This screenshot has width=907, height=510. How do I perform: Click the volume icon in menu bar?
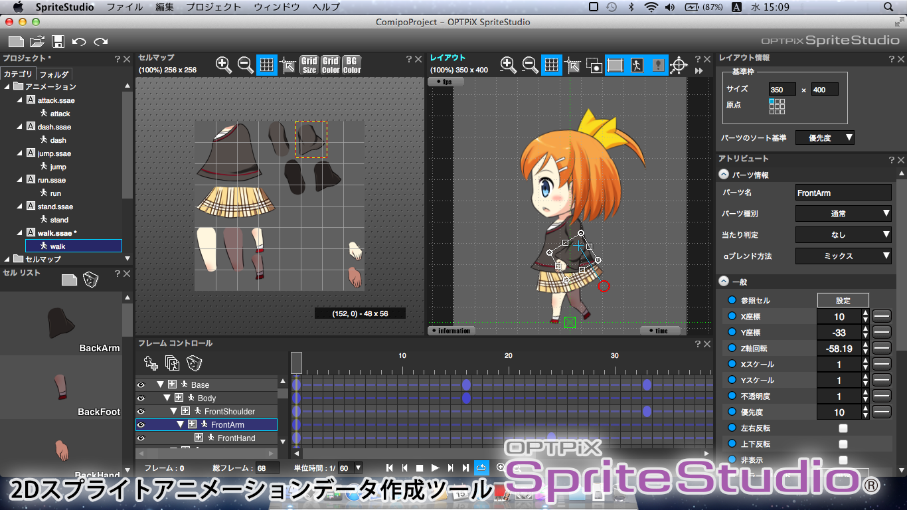(670, 7)
